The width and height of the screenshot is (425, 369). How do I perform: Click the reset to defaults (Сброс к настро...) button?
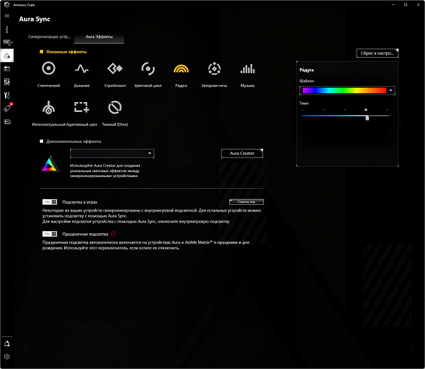pyautogui.click(x=377, y=54)
